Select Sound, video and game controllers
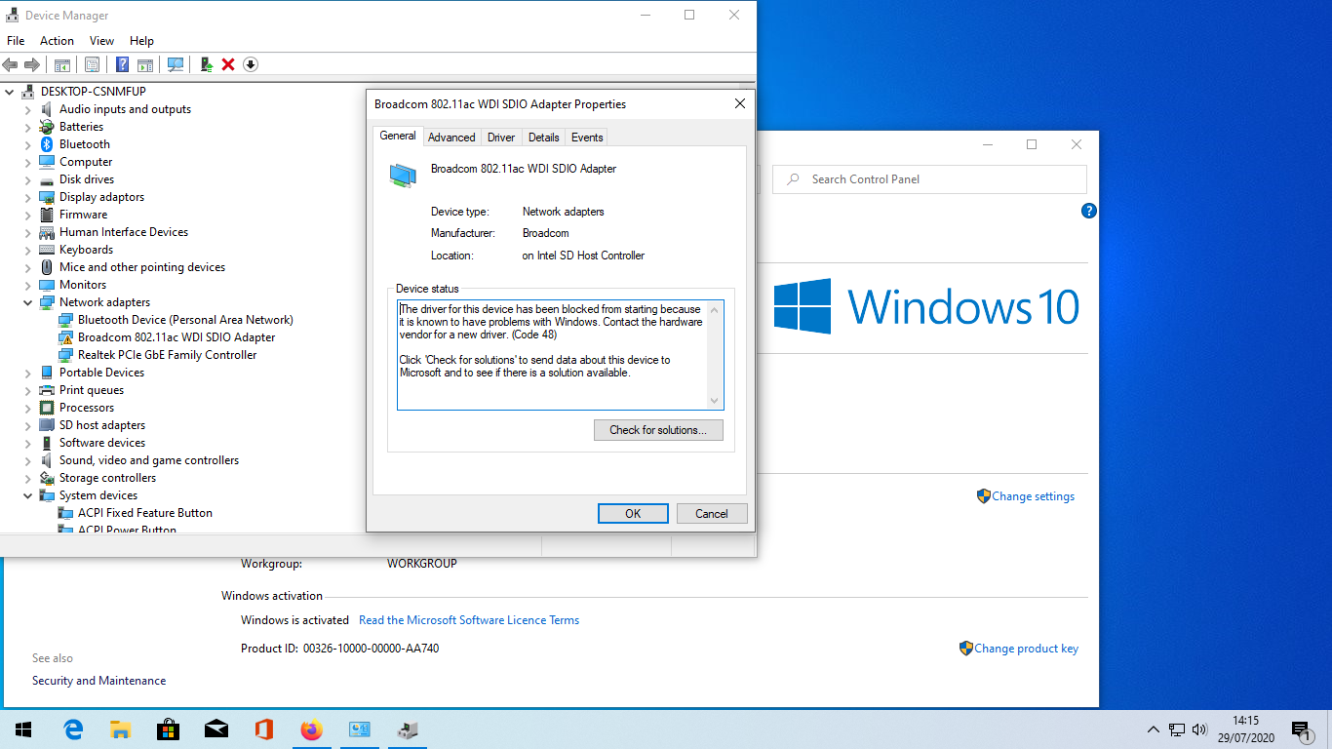This screenshot has width=1332, height=749. coord(149,460)
